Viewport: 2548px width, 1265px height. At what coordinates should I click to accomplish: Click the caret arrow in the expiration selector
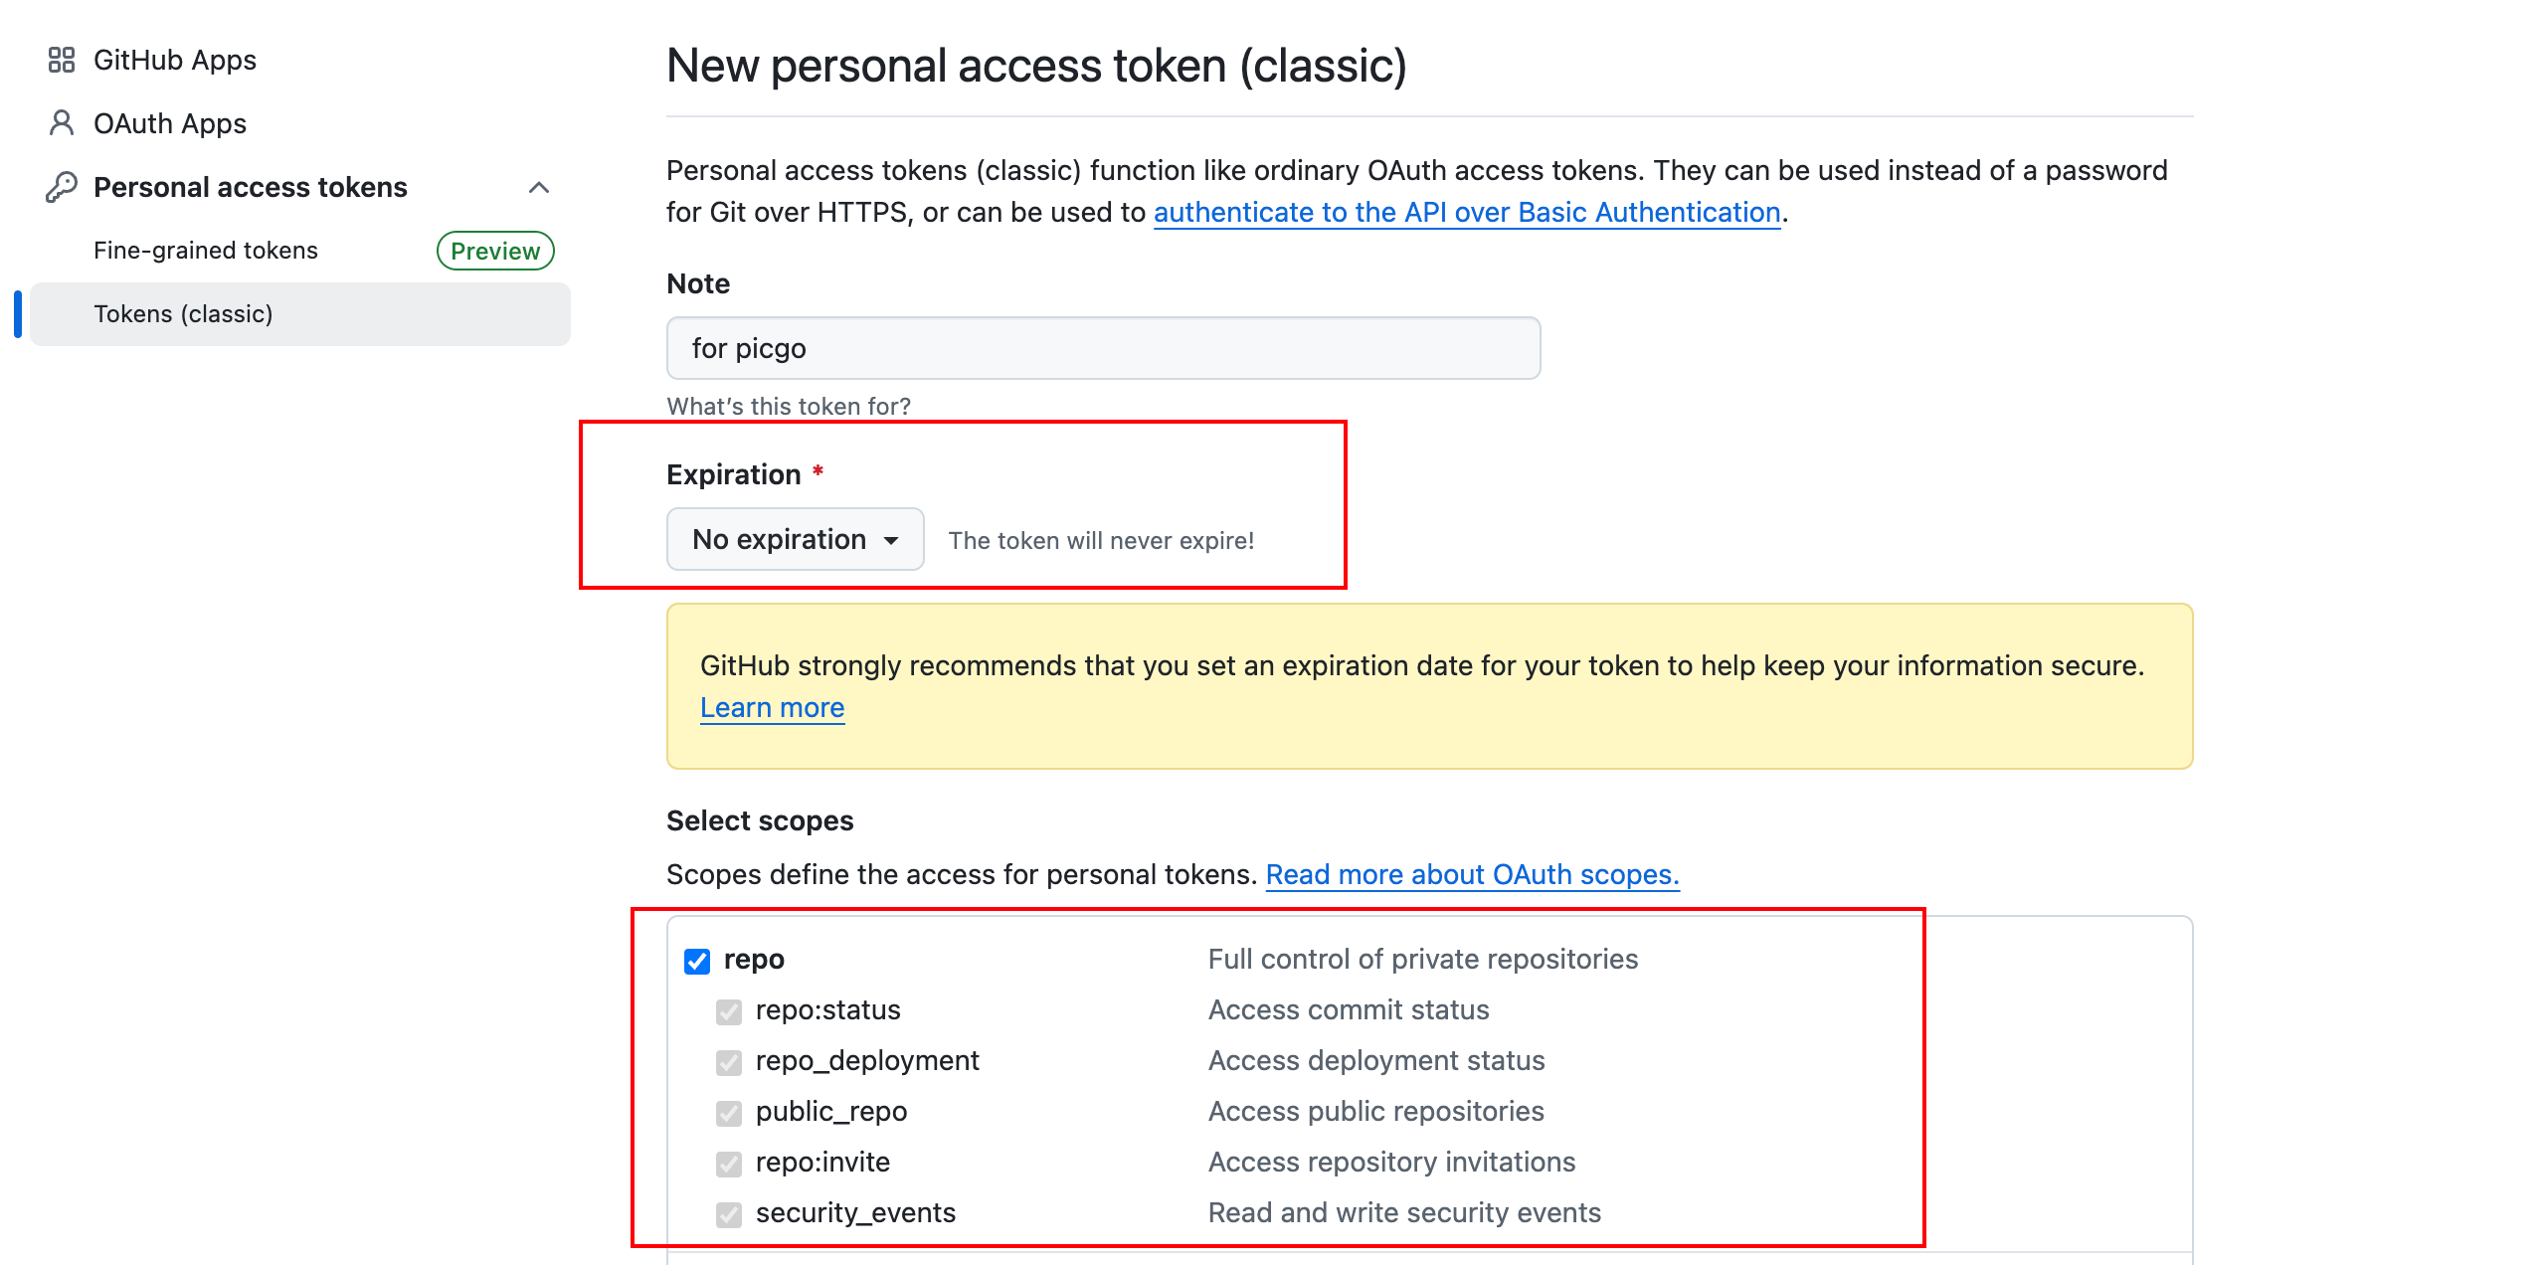pos(891,540)
